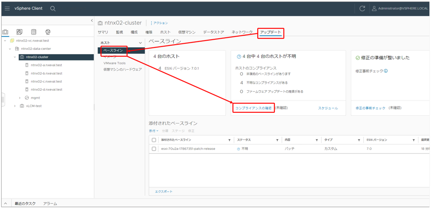Open filter on type column
431x208 pixels.
point(359,140)
